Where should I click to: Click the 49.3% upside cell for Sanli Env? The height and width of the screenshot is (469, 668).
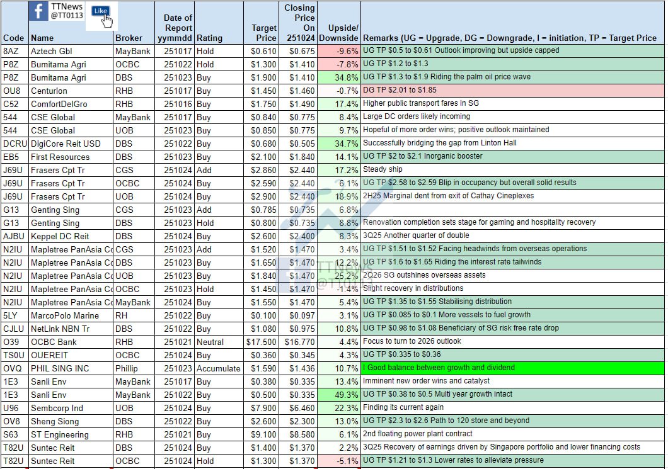coord(340,395)
